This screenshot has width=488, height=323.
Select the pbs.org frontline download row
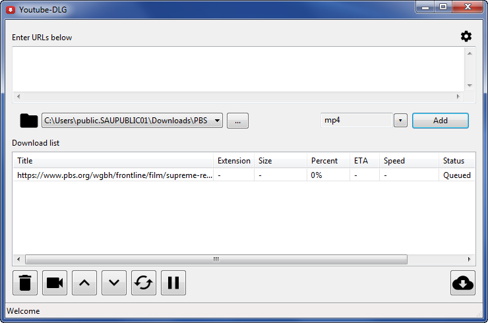click(x=244, y=175)
